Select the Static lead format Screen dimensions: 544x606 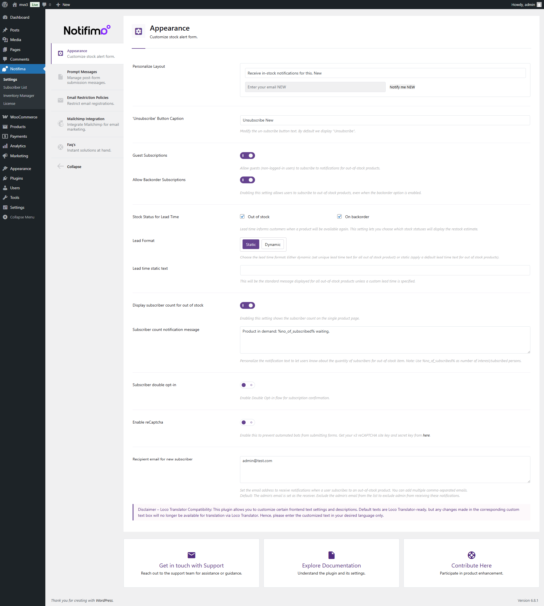click(250, 244)
